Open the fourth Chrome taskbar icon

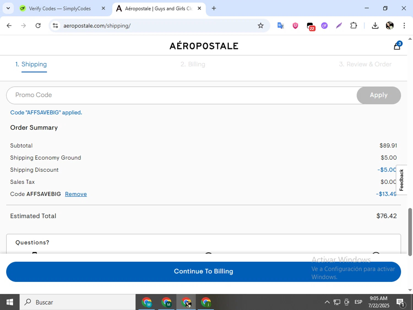click(206, 302)
